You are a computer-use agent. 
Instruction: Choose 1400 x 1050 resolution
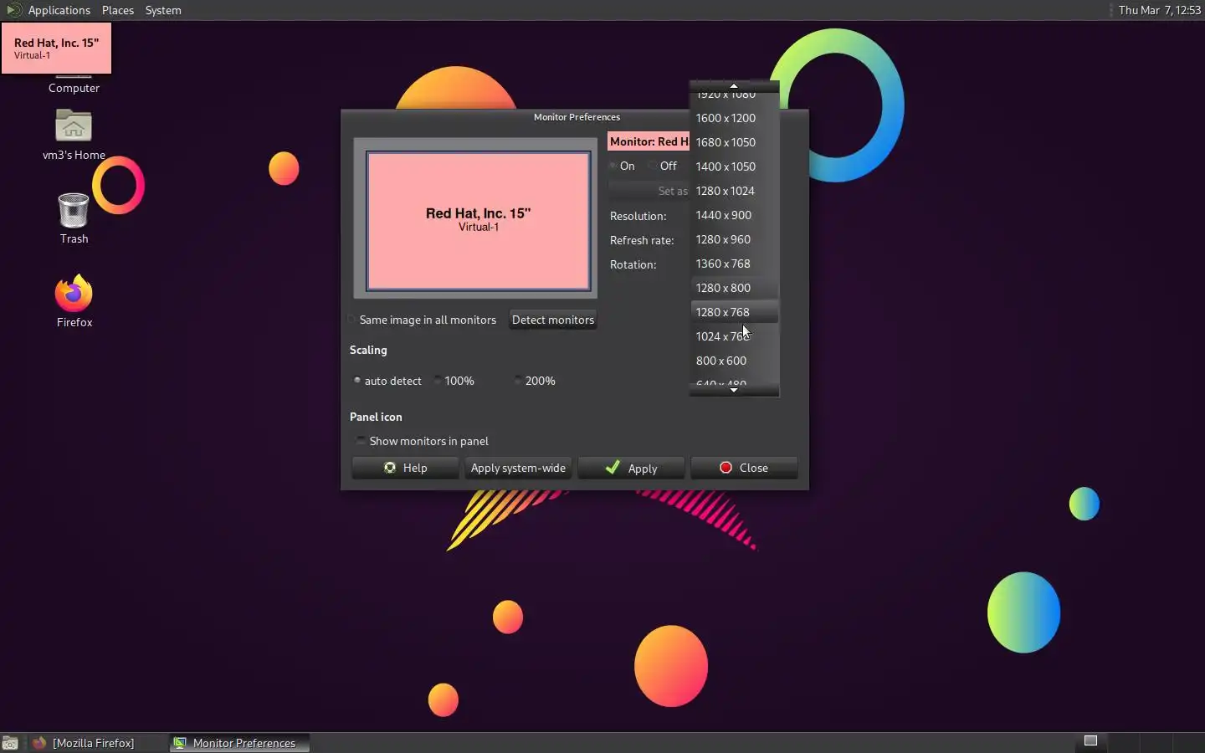pyautogui.click(x=734, y=166)
